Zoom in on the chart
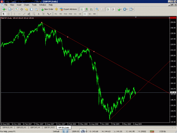This screenshot has width=177, height=133. tap(97, 9)
